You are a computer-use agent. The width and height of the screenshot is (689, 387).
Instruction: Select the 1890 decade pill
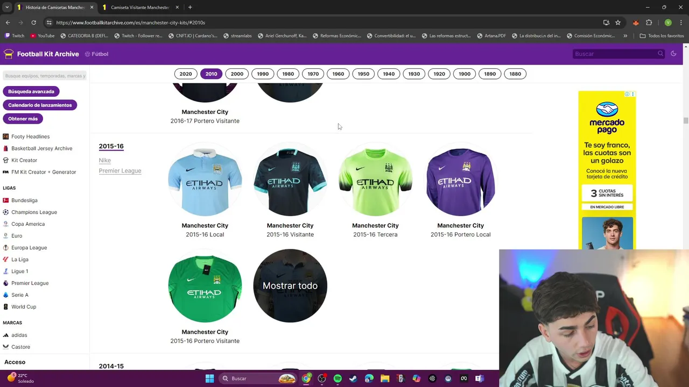[490, 74]
